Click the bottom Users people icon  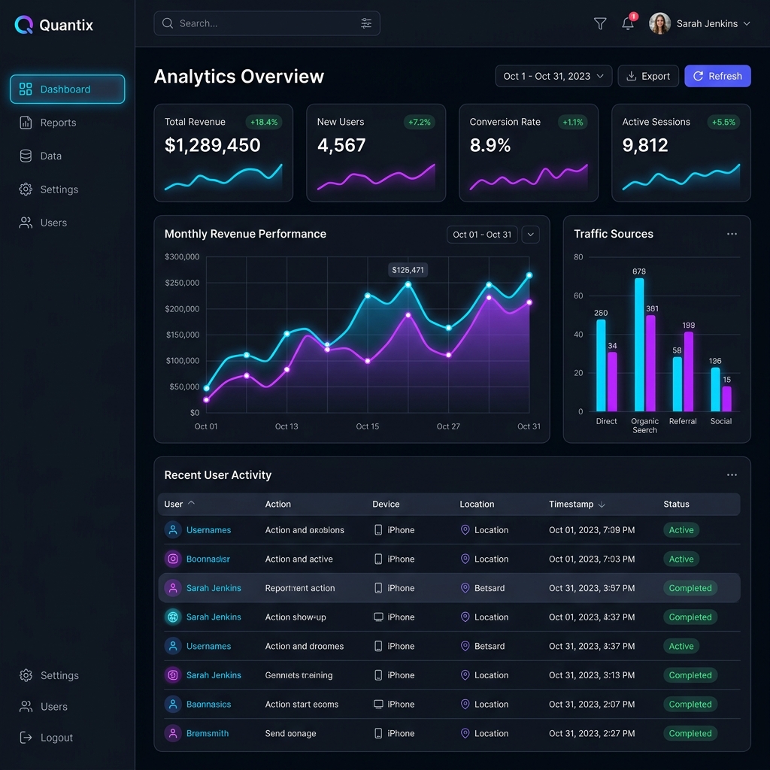[26, 706]
